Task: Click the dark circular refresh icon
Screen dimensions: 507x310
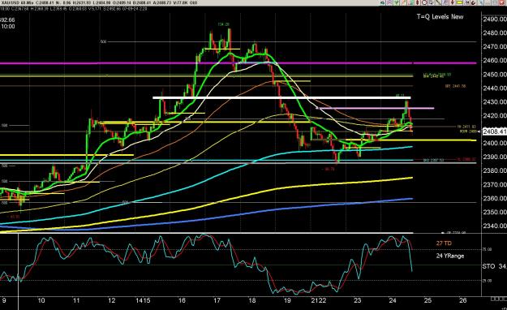Action: click(474, 3)
